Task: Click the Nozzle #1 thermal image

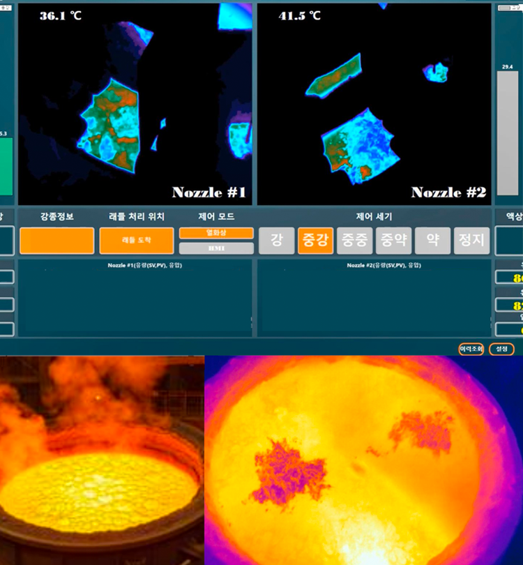Action: tap(134, 105)
